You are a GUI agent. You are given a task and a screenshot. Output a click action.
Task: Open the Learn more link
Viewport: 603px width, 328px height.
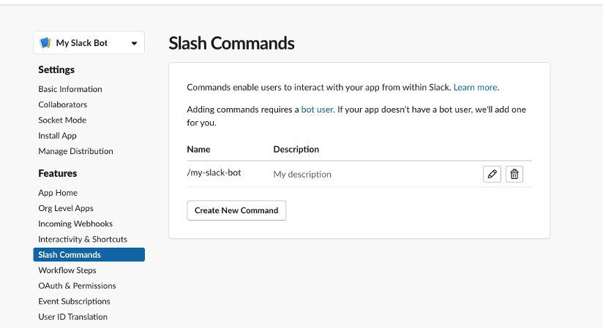coord(476,87)
